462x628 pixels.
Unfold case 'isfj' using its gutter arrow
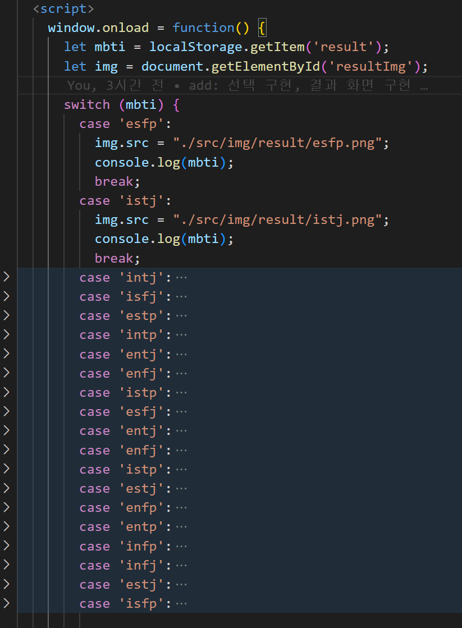coord(6,296)
